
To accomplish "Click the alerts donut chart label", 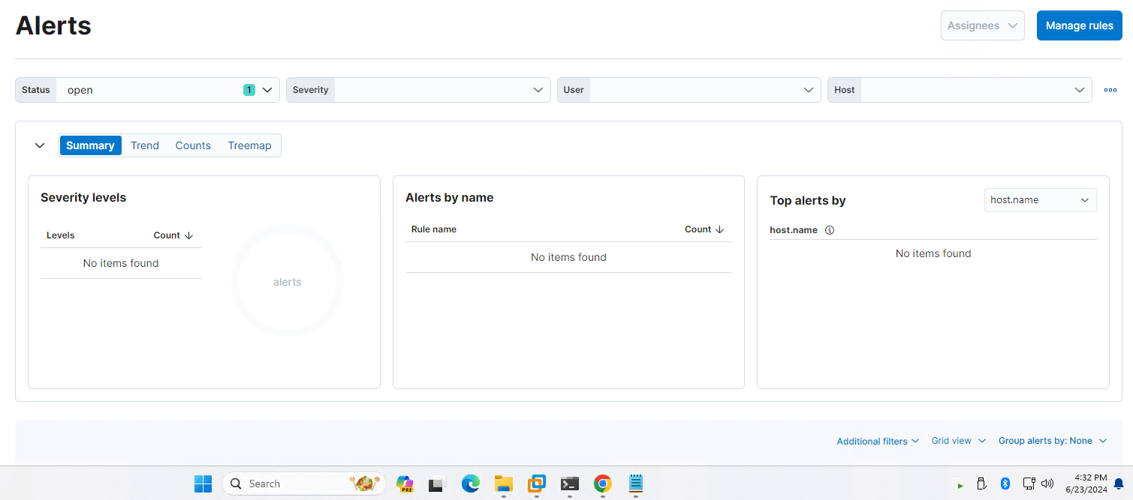I will [x=288, y=282].
